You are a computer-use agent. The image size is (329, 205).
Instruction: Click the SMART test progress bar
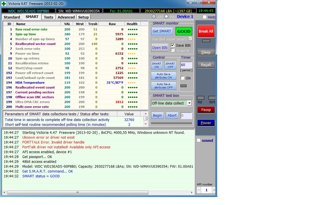172,123
